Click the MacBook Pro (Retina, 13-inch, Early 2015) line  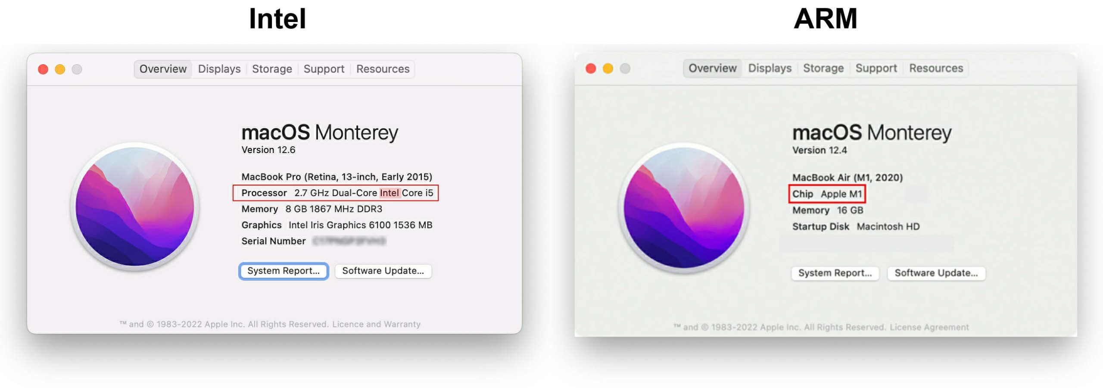(337, 177)
